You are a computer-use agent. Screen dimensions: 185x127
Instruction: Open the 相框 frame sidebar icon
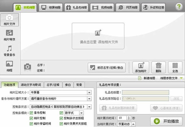[10, 66]
